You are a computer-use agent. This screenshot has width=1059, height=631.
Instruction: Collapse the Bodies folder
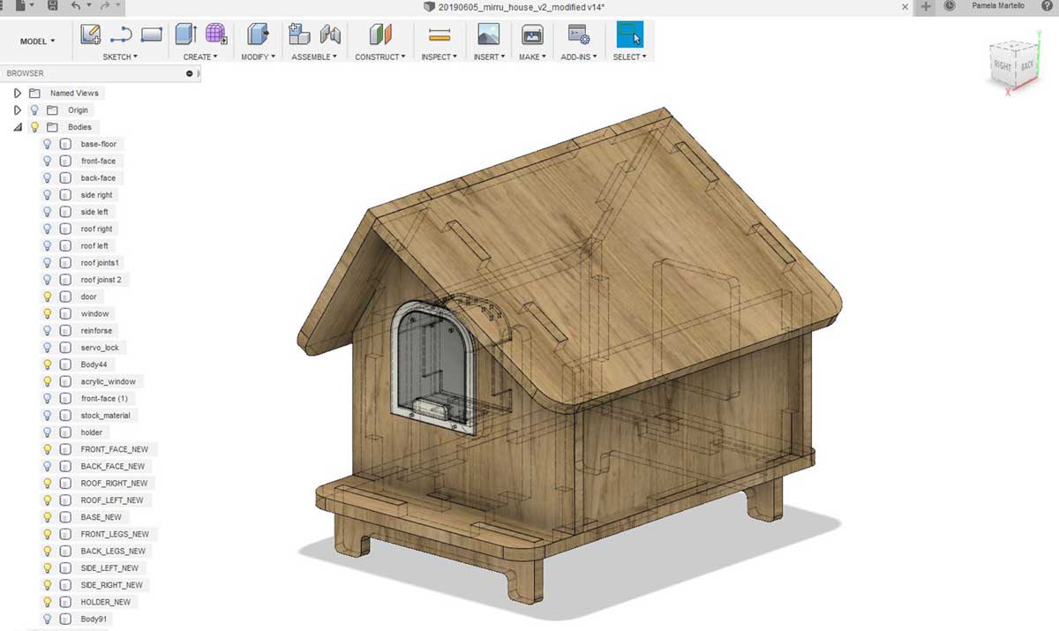click(17, 127)
